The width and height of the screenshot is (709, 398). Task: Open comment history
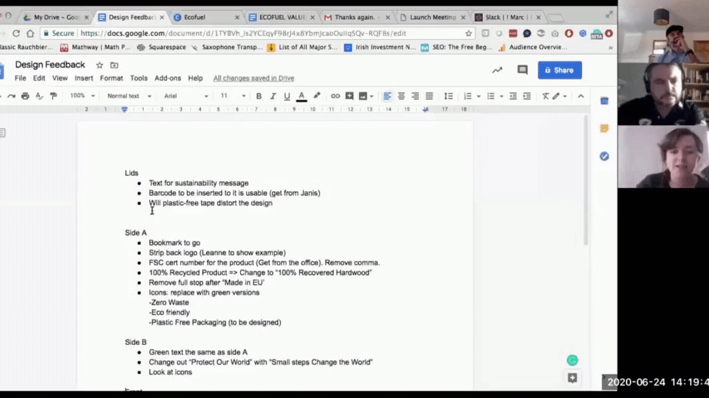(x=522, y=70)
